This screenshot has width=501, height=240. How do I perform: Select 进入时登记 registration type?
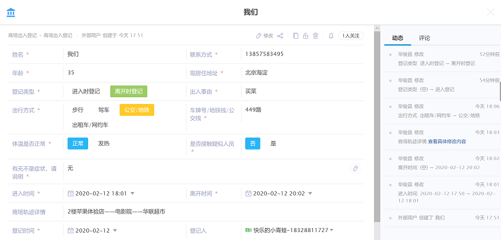coord(86,92)
